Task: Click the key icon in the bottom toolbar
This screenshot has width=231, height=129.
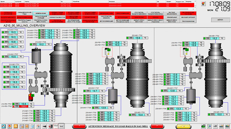Action: tap(44, 126)
